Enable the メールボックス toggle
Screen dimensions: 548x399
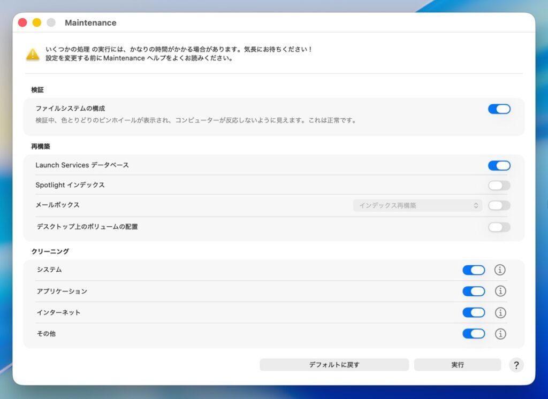499,205
